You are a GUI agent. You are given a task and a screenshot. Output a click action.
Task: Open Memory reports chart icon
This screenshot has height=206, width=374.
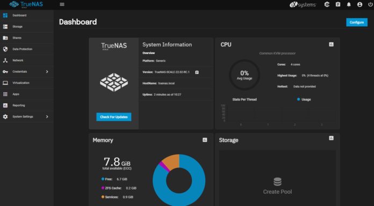205,140
